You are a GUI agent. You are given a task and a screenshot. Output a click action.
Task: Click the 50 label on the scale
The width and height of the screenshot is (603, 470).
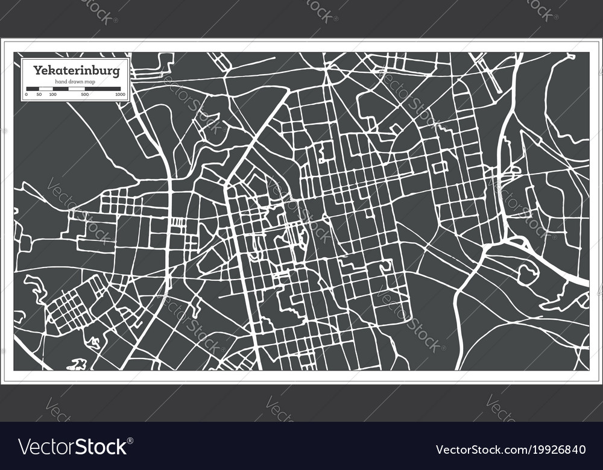tap(39, 95)
